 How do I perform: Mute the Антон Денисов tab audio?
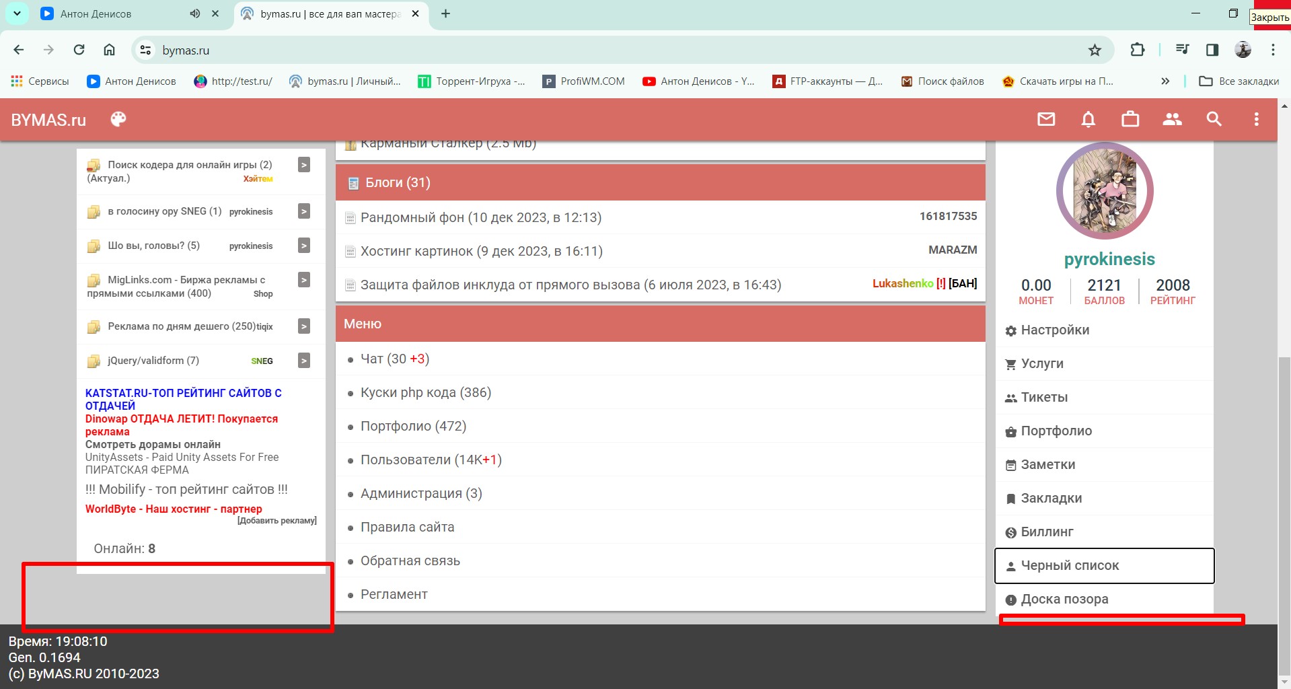[x=195, y=13]
